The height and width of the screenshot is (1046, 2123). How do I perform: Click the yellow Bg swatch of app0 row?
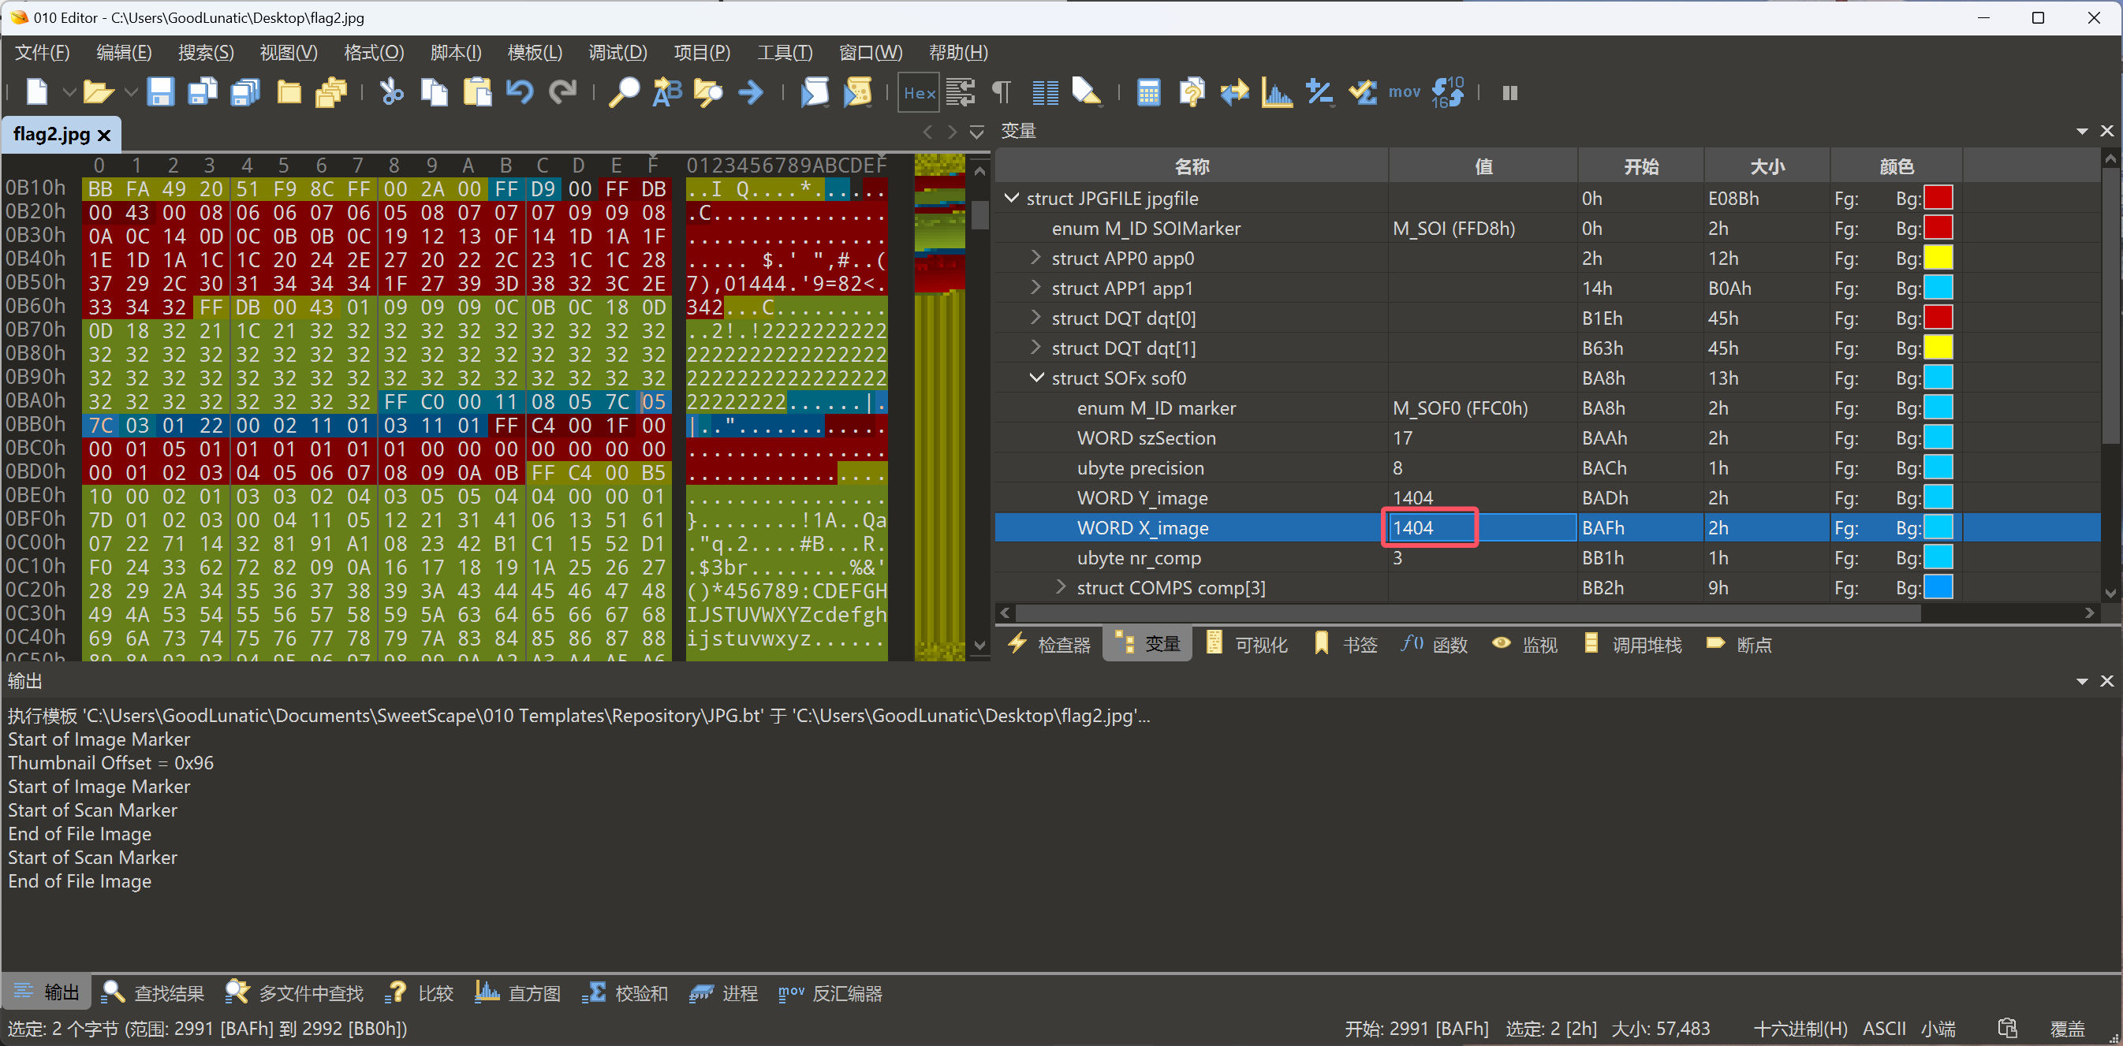tap(1938, 258)
